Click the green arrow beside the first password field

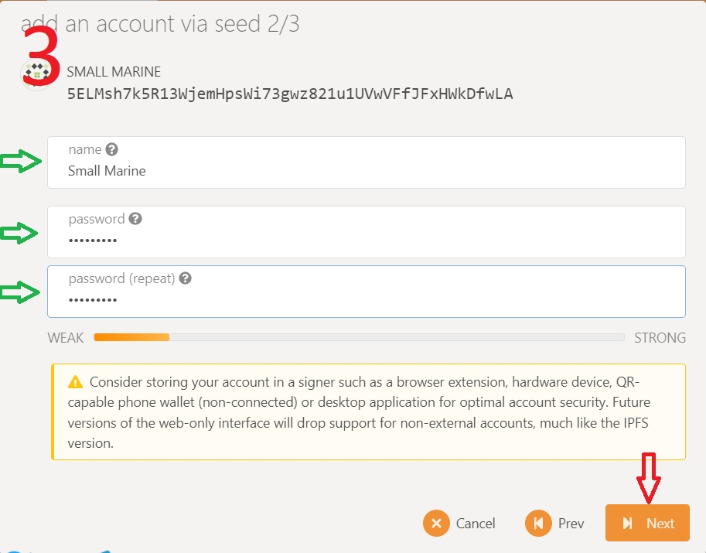pos(19,232)
